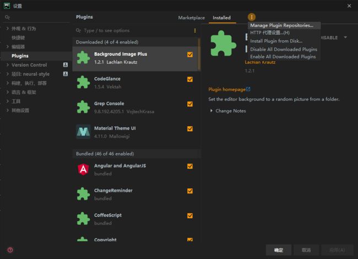This screenshot has width=358, height=259.
Task: Click the neural-style project-level icon
Action: coord(66,74)
